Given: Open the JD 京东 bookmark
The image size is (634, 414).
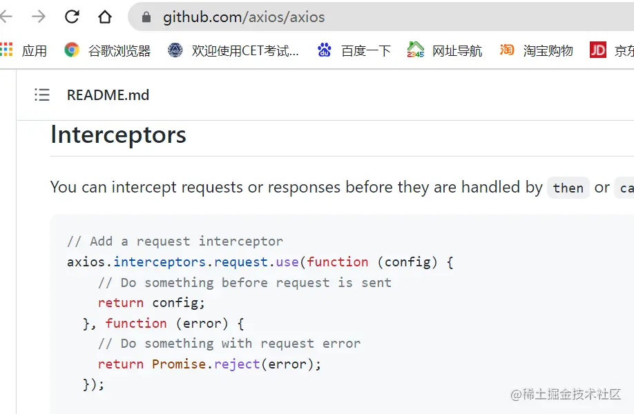Looking at the screenshot, I should (612, 50).
